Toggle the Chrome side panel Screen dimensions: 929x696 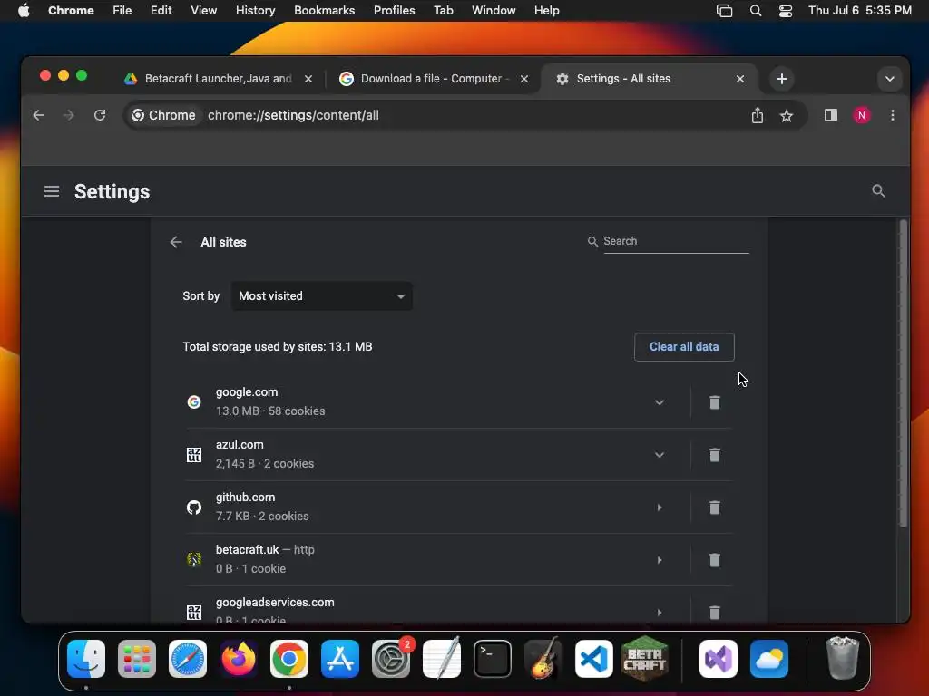click(831, 115)
